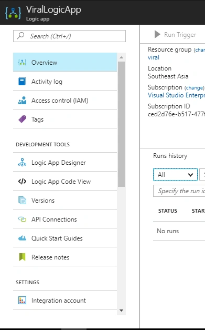Click the sidebar vertical scrollbar thumb
This screenshot has height=330, width=205.
point(121,124)
